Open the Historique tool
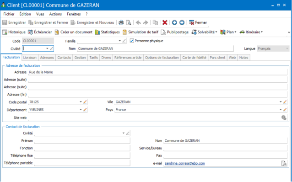 tap(14, 32)
